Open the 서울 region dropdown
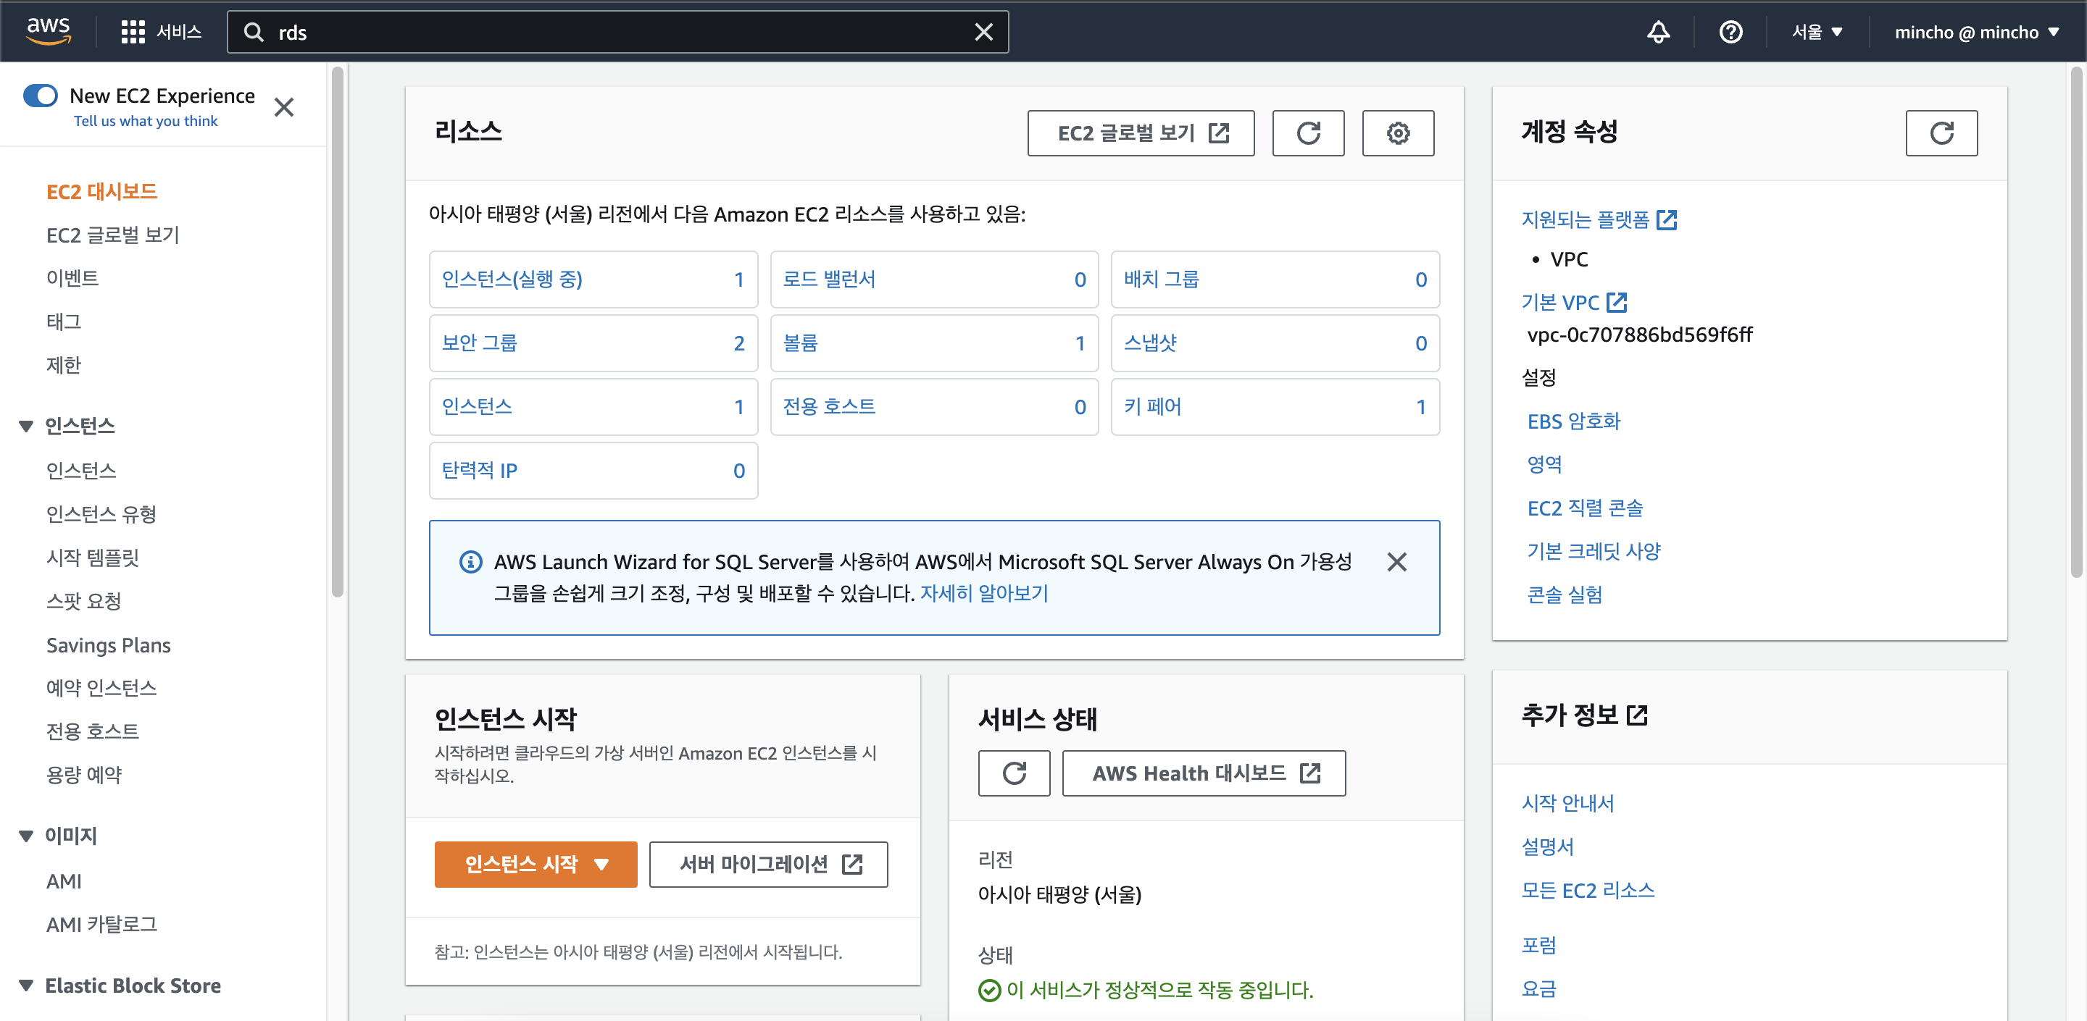2087x1021 pixels. 1817,32
